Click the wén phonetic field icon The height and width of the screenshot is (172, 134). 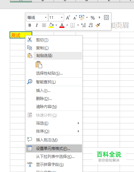[x=30, y=164]
